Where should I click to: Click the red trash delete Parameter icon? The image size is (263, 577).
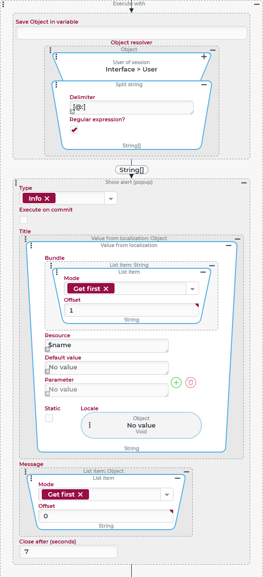pyautogui.click(x=191, y=383)
